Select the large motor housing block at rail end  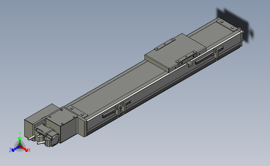point(62,125)
